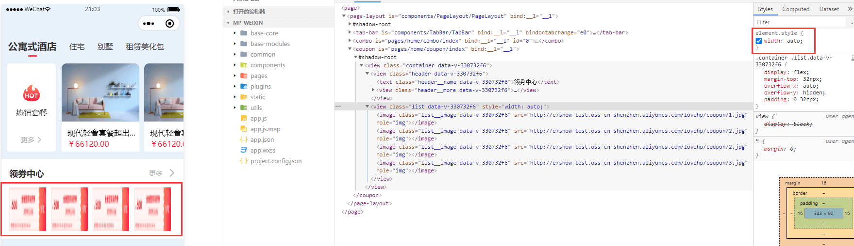Select the 别墅 category tab
This screenshot has width=854, height=246.
pyautogui.click(x=105, y=47)
